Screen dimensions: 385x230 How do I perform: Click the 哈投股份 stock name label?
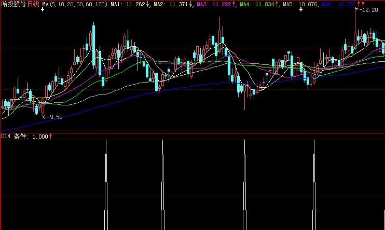13,4
